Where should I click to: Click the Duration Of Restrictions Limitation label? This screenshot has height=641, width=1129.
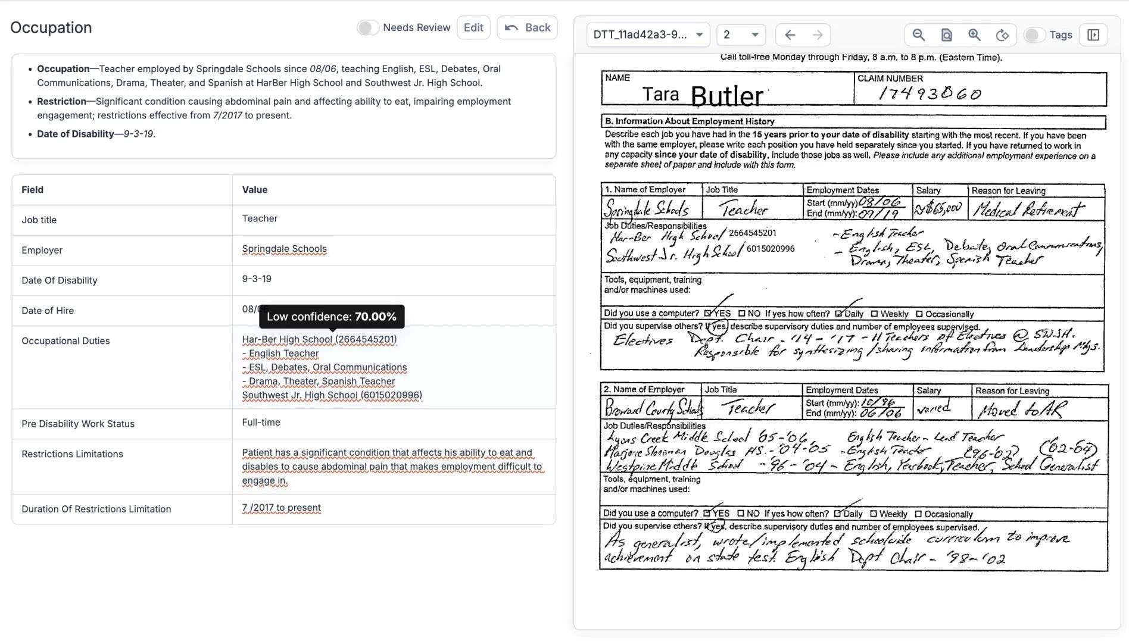point(96,509)
